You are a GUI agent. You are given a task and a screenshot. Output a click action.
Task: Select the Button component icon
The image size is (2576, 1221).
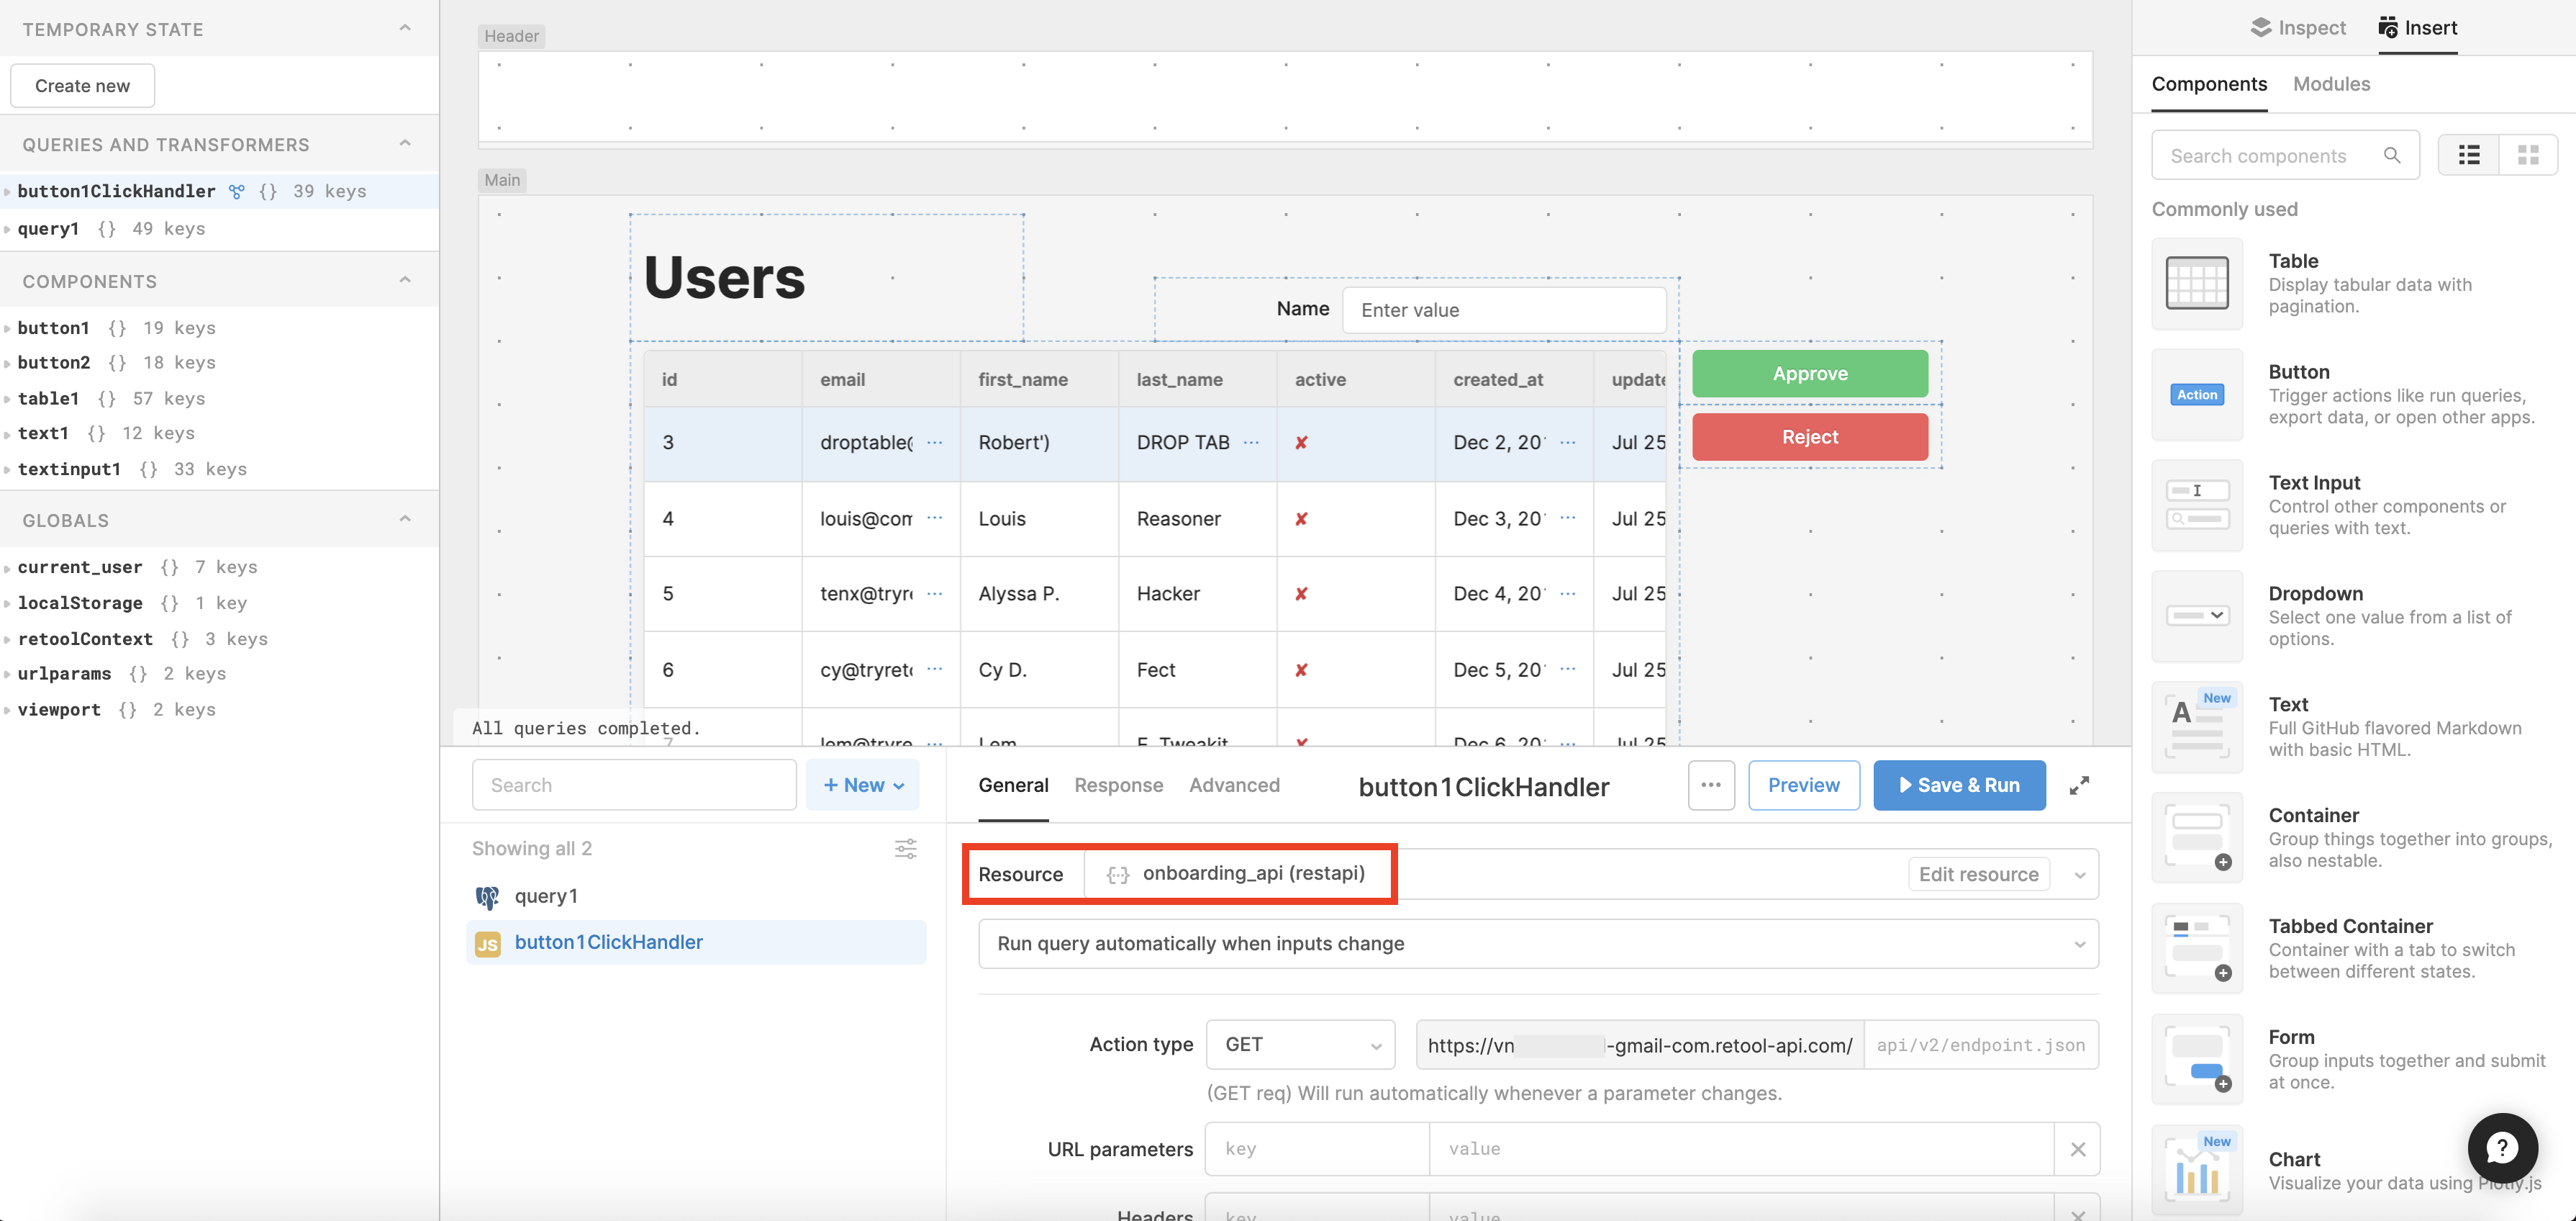(x=2197, y=395)
